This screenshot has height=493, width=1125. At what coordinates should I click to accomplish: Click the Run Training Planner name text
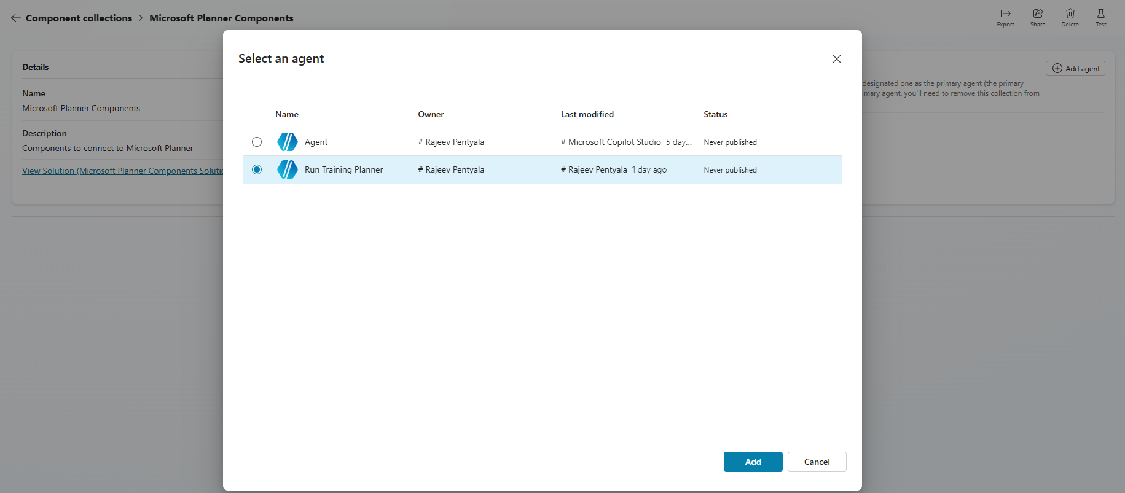pyautogui.click(x=343, y=169)
